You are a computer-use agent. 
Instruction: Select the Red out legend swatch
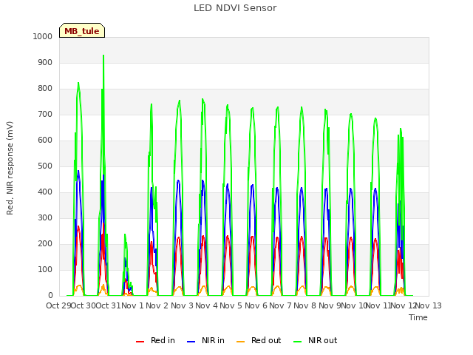point(240,341)
